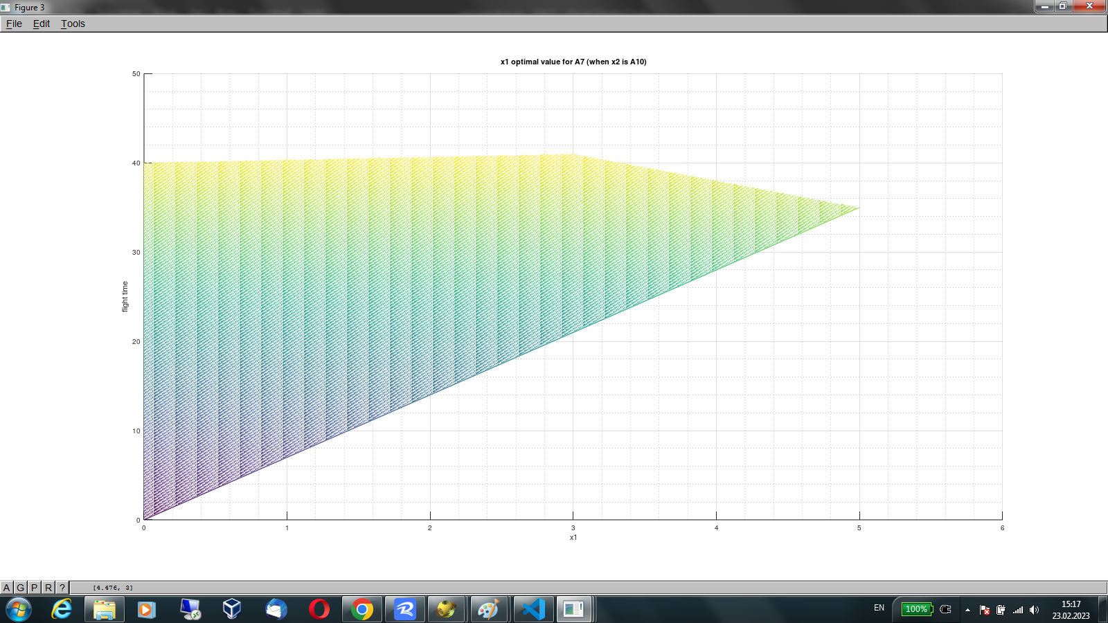Click the 100% battery indicator
The width and height of the screenshot is (1108, 623).
(917, 609)
